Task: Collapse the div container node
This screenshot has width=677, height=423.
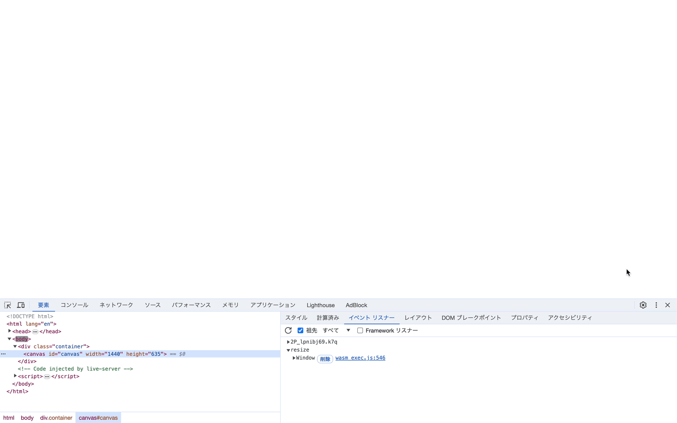Action: click(15, 346)
